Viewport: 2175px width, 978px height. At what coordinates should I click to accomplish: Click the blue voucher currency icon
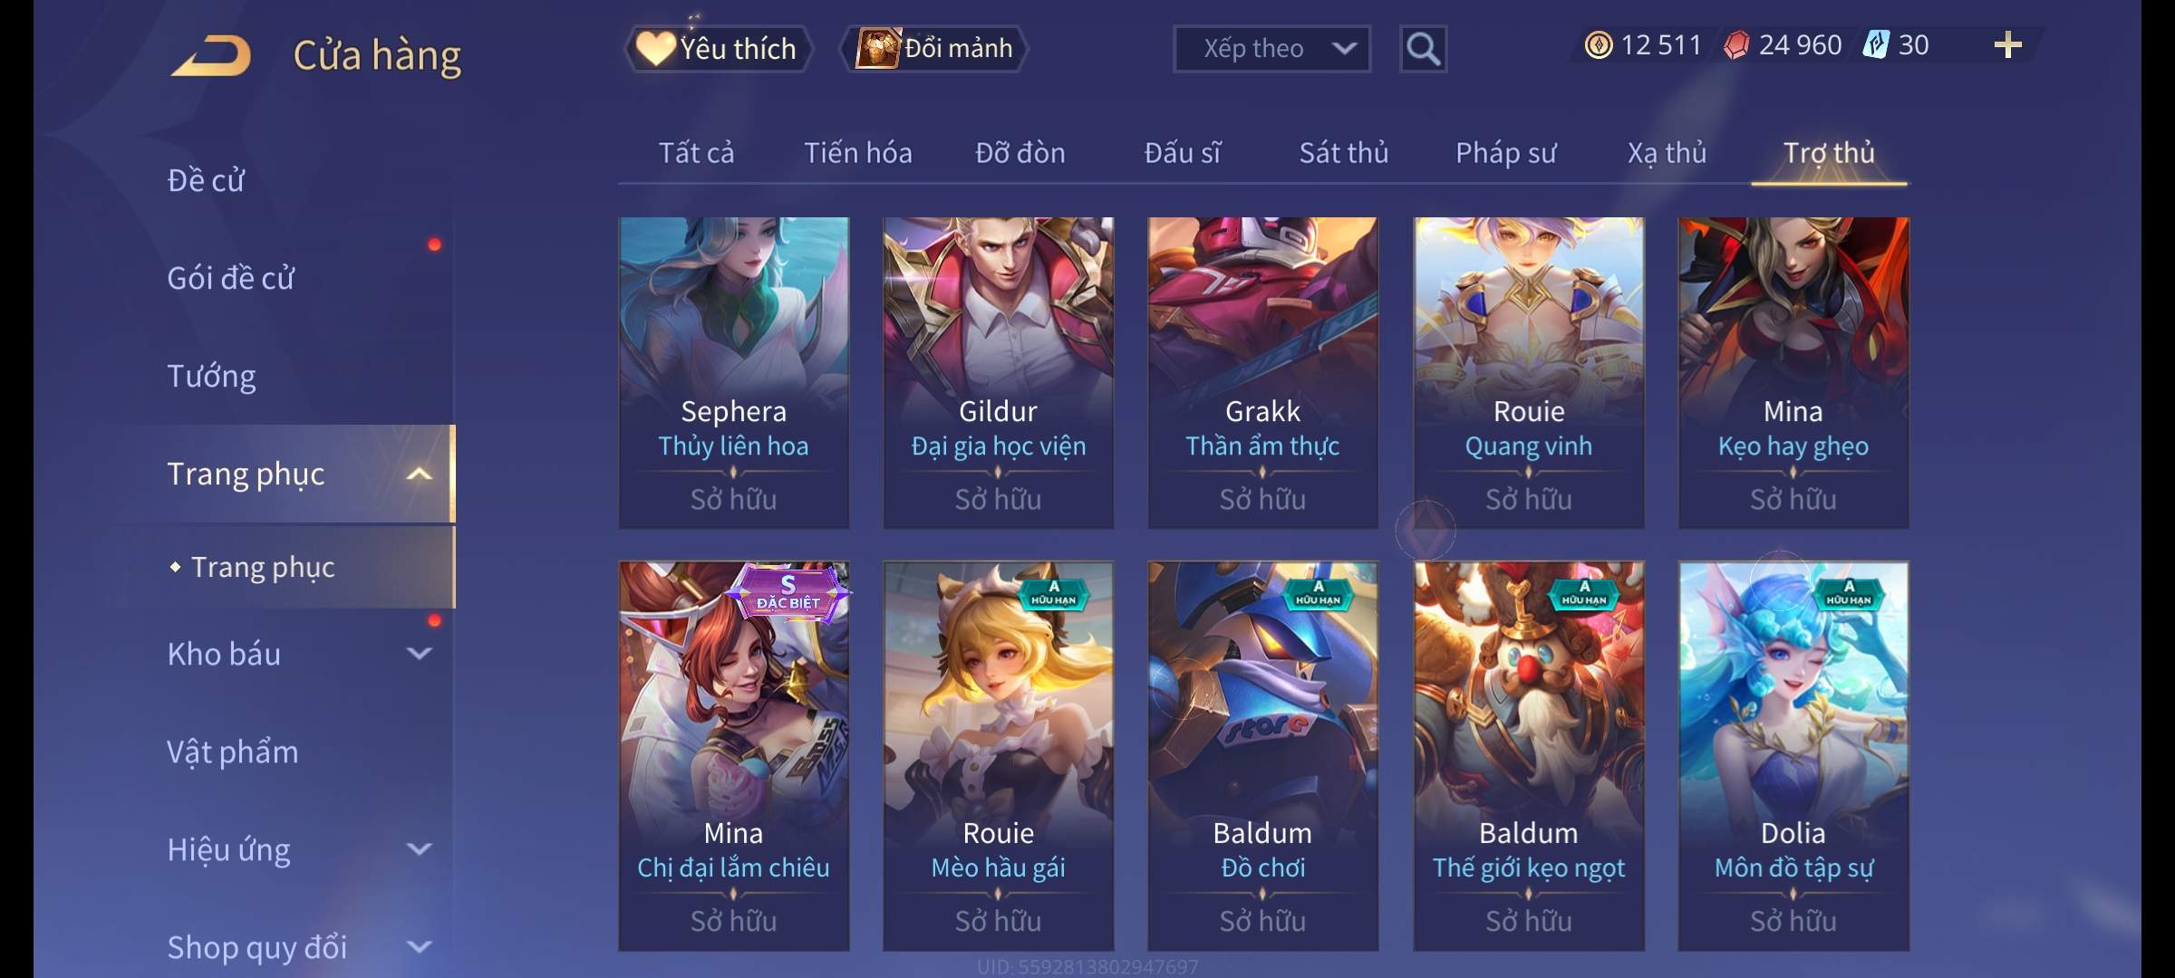tap(1875, 45)
